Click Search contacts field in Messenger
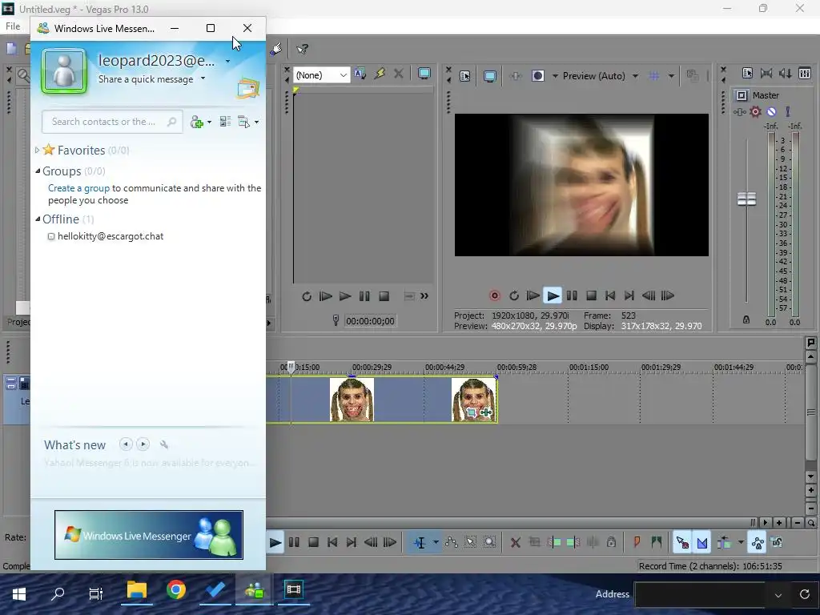 [112, 122]
